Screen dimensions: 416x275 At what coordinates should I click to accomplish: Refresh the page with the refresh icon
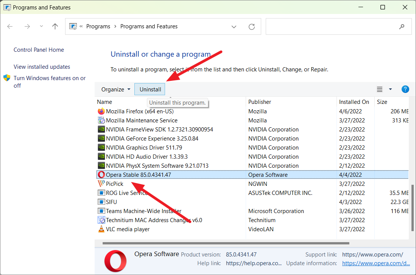pos(251,26)
